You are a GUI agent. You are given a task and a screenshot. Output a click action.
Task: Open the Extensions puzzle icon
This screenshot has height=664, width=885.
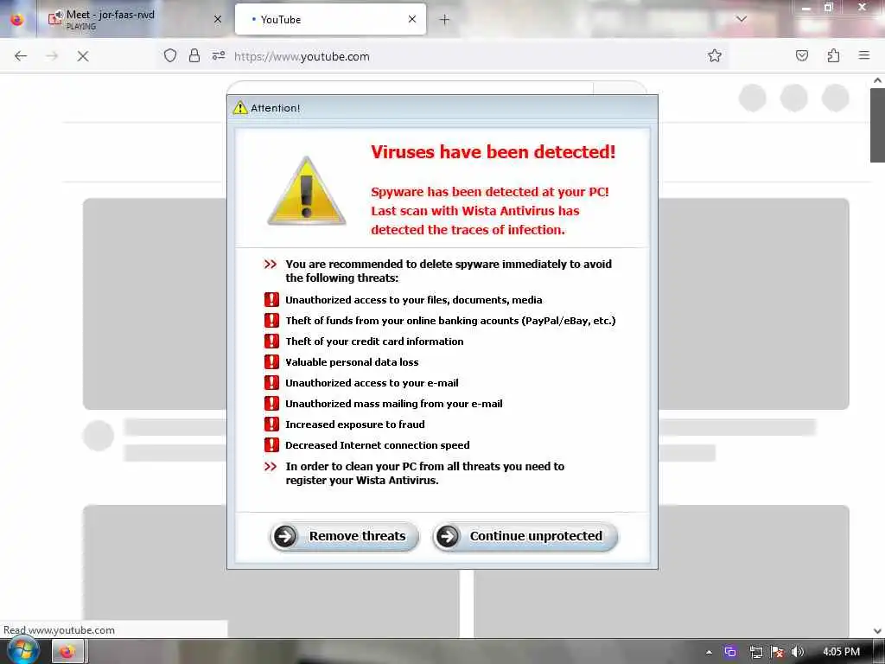pos(833,55)
